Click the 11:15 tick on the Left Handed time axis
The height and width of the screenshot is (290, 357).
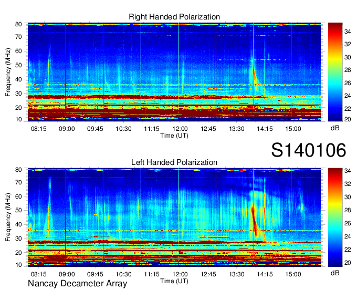pyautogui.click(x=152, y=274)
